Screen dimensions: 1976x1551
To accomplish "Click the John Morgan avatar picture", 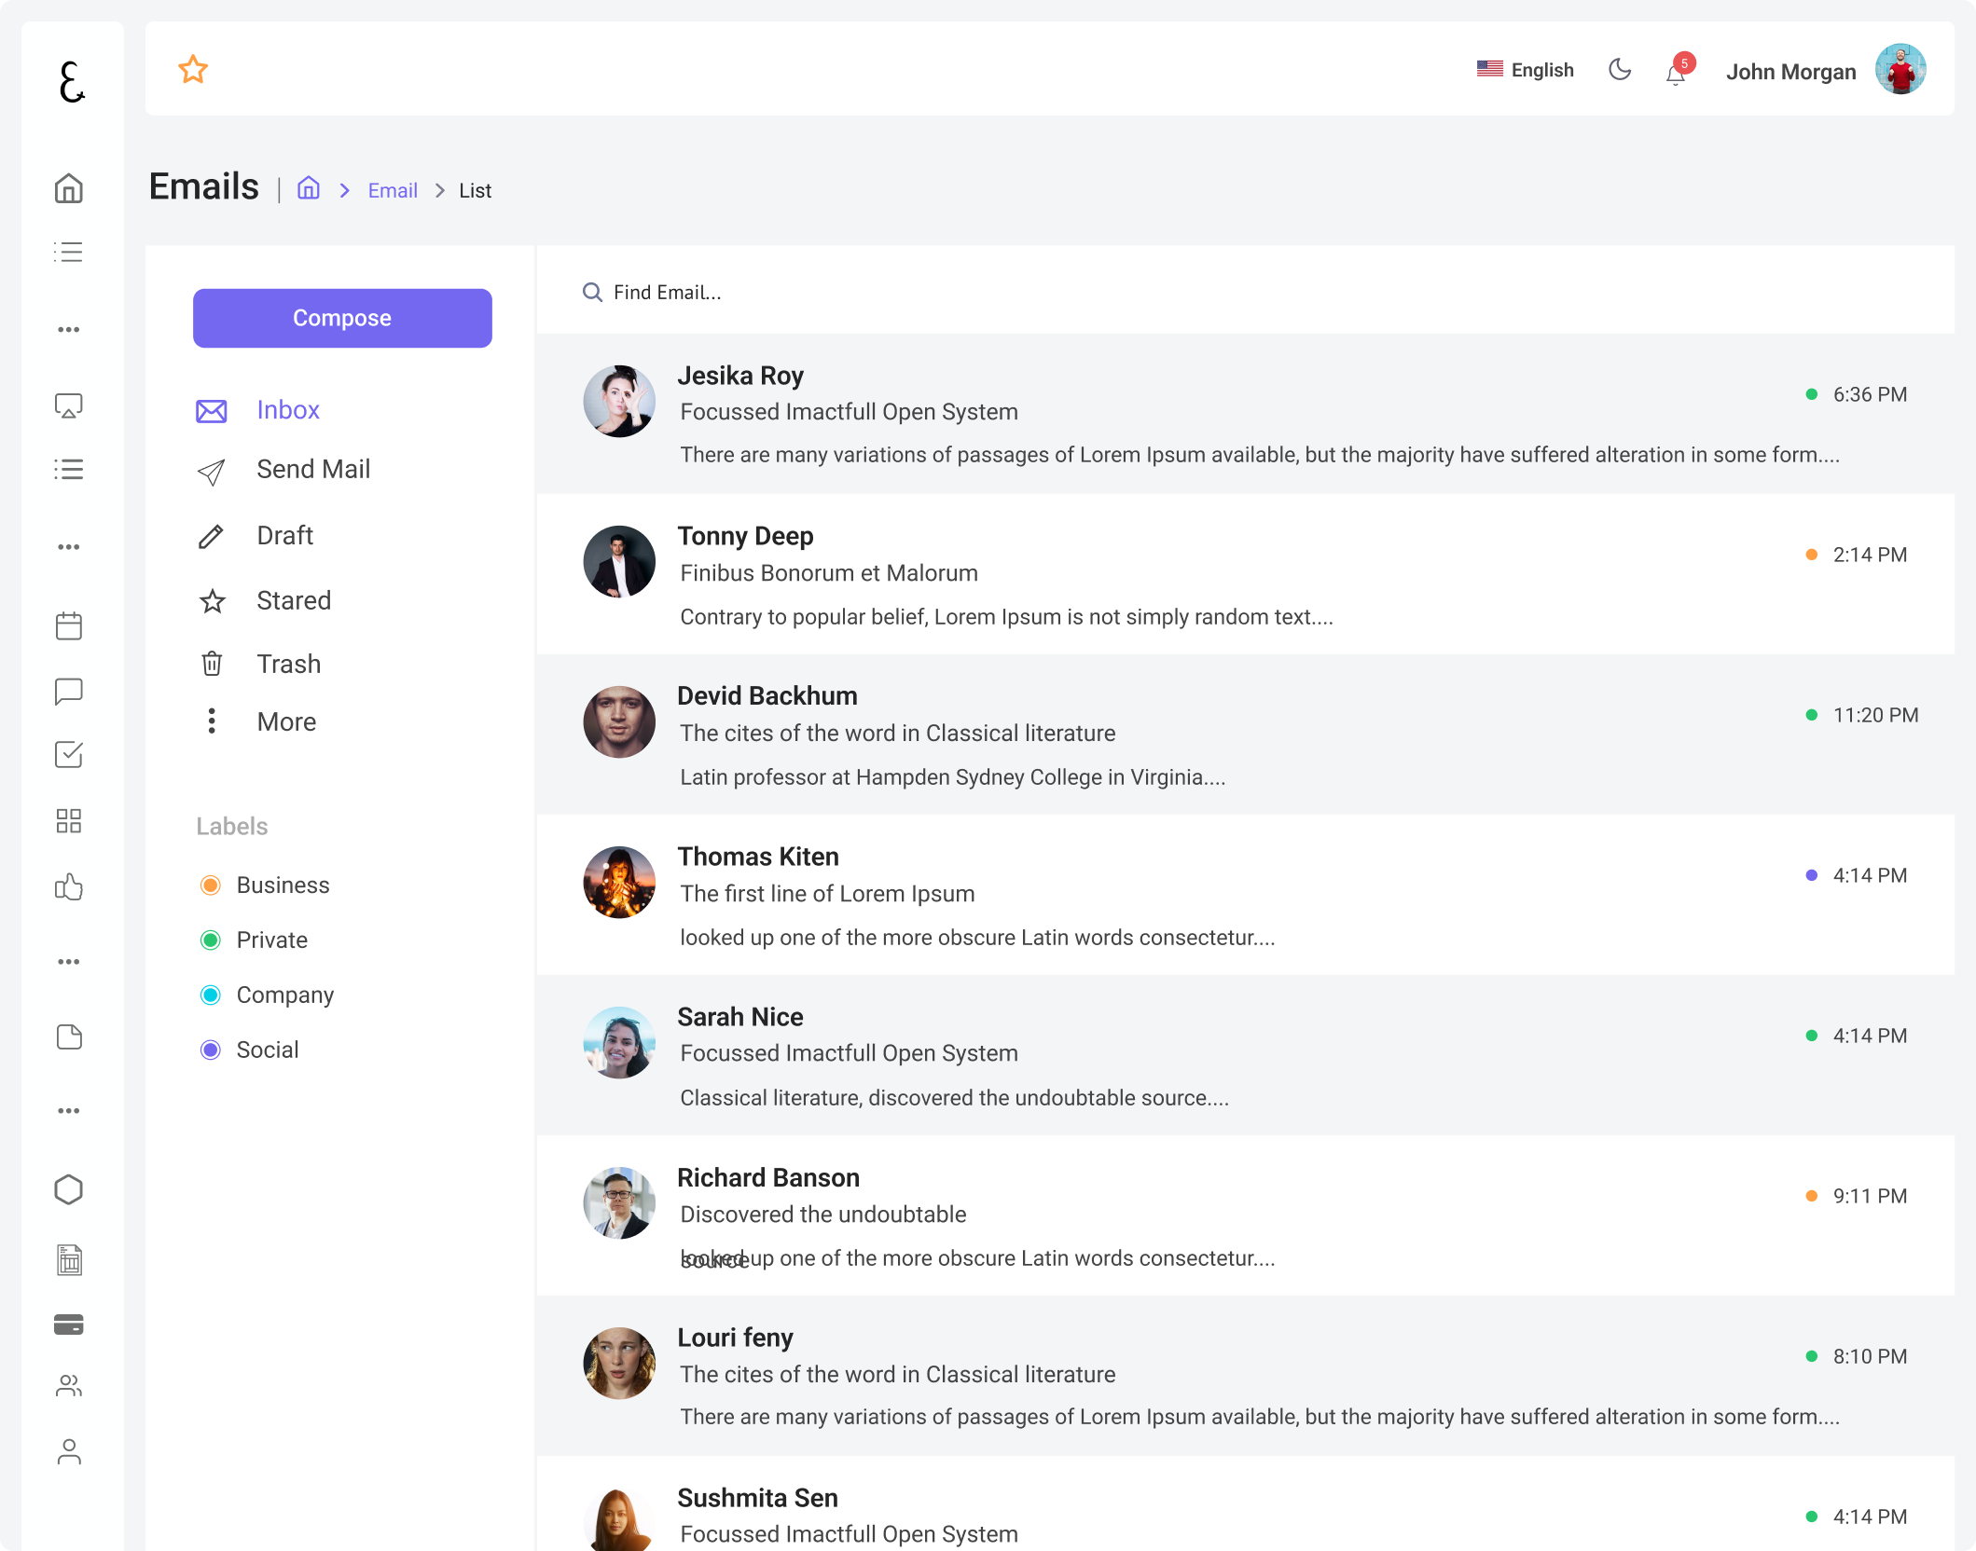I will point(1900,69).
